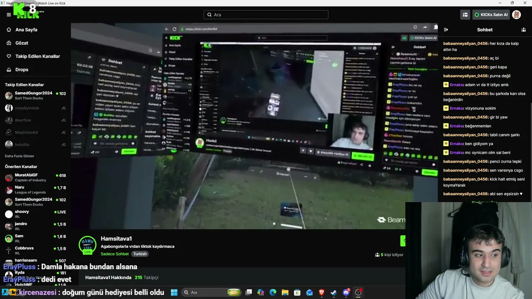The image size is (532, 299).
Task: Open Microsoft Store from the taskbar
Action: point(297,292)
